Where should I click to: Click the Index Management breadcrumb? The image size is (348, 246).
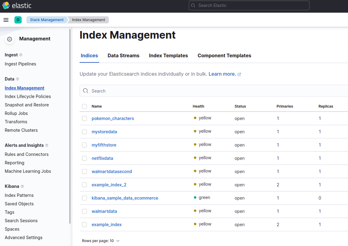click(x=89, y=20)
